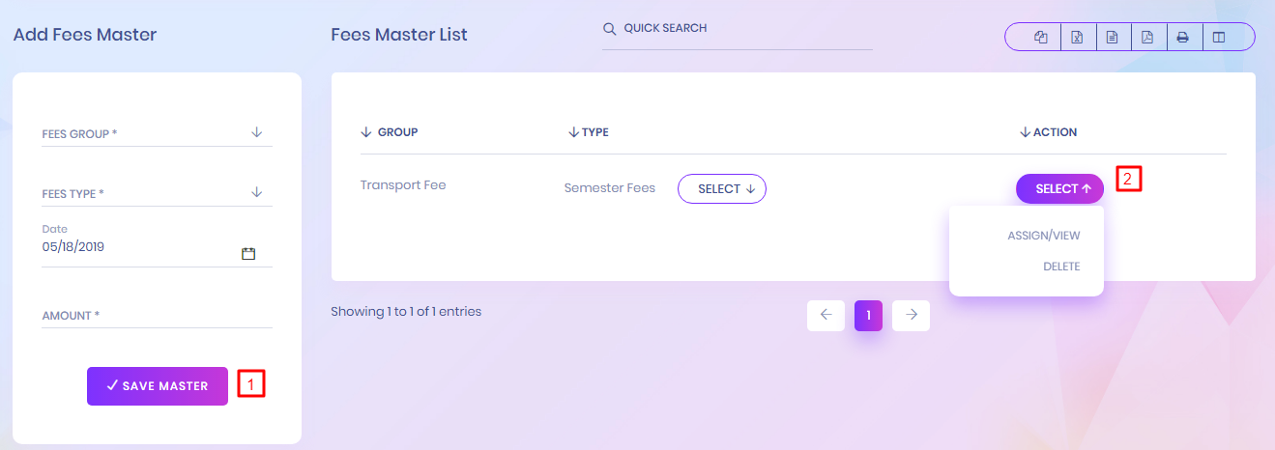Screen dimensions: 1275x450
Task: Toggle column visibility for the table
Action: point(1219,38)
